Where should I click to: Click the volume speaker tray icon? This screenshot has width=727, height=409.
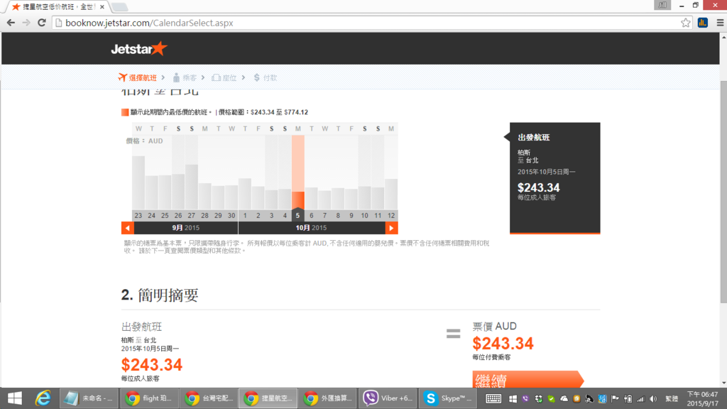(653, 399)
